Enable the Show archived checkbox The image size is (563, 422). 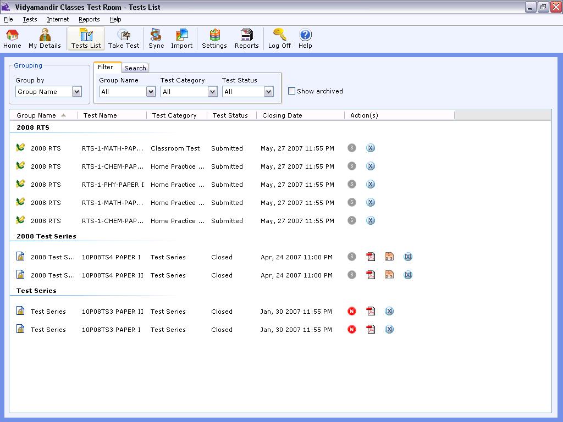click(x=291, y=91)
